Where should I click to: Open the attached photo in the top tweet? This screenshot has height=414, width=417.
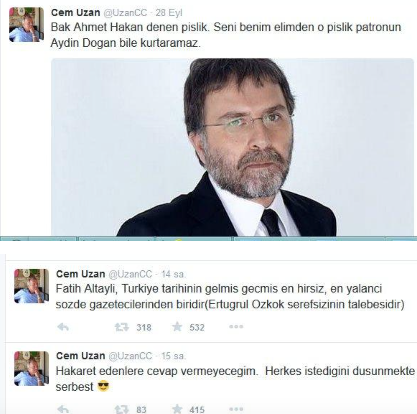click(x=232, y=147)
